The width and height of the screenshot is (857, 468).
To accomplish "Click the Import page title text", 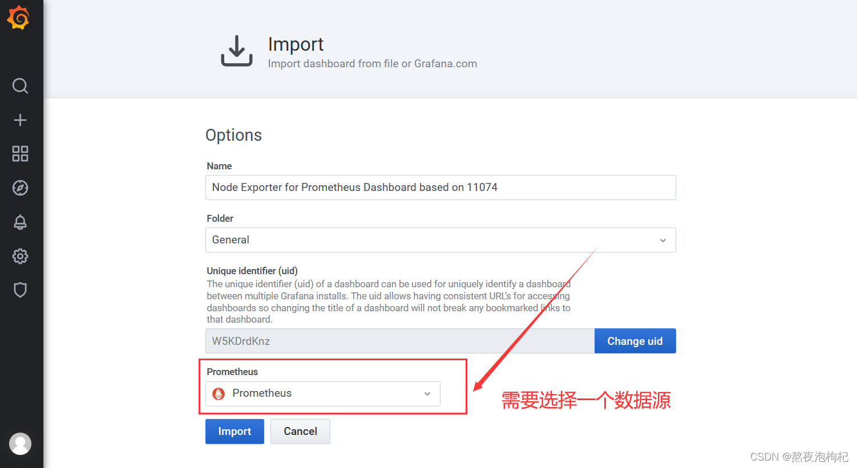I will click(296, 44).
